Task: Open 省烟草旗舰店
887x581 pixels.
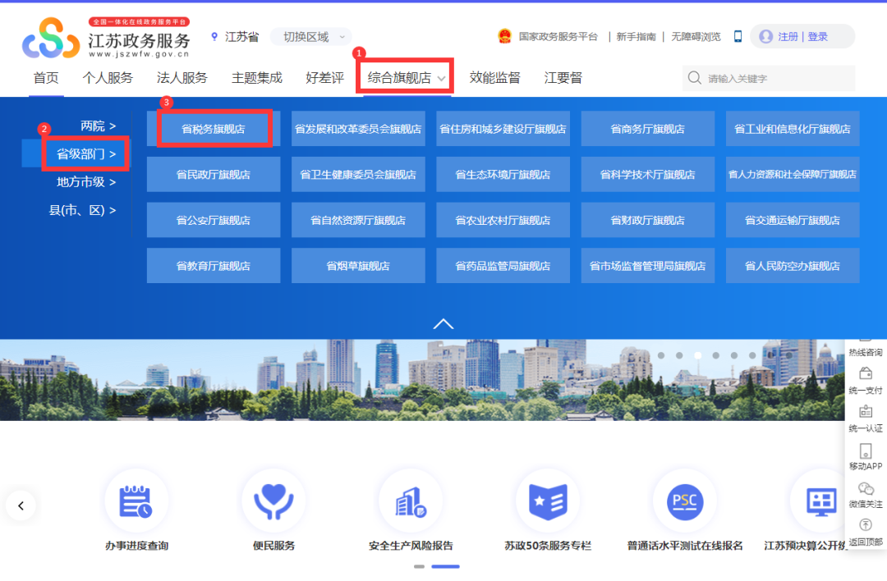Action: (359, 266)
